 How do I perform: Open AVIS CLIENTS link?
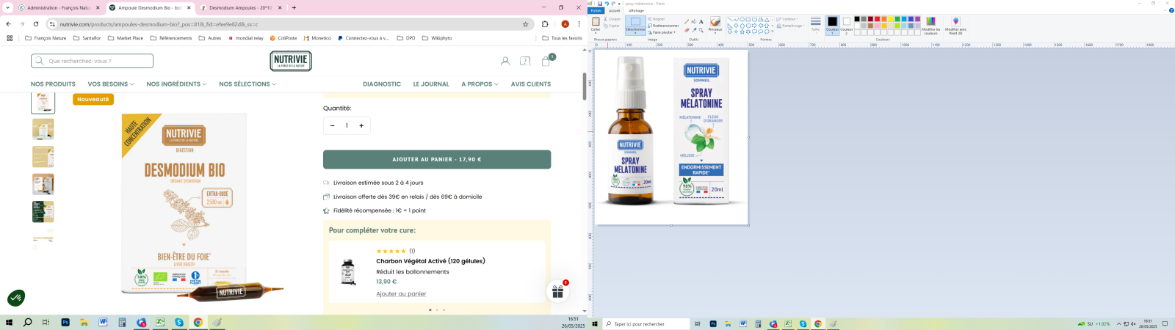(531, 84)
